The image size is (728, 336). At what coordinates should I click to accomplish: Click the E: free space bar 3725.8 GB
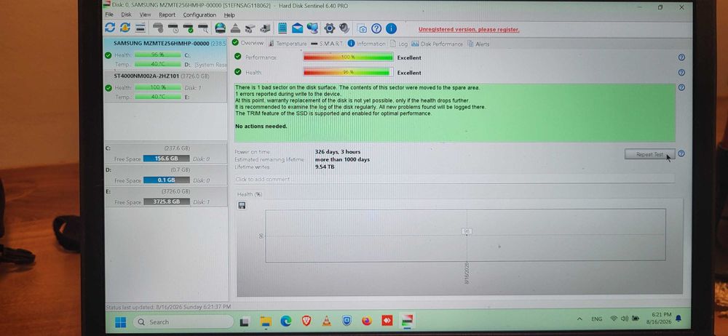pyautogui.click(x=167, y=202)
